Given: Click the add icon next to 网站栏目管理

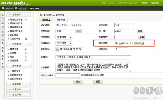Looking at the screenshot, I should [x=26, y=19].
